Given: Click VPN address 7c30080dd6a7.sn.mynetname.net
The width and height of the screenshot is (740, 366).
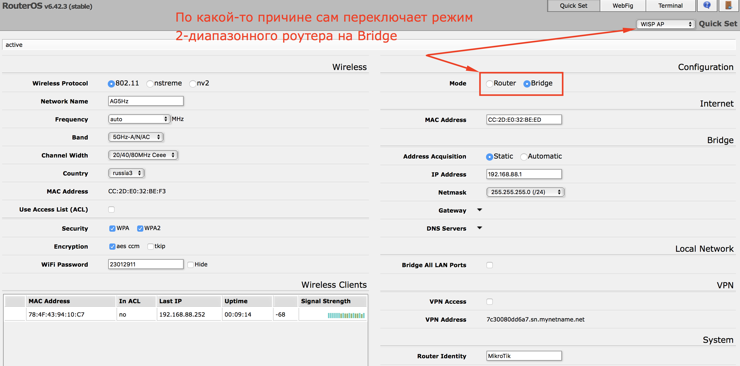Looking at the screenshot, I should (x=536, y=319).
